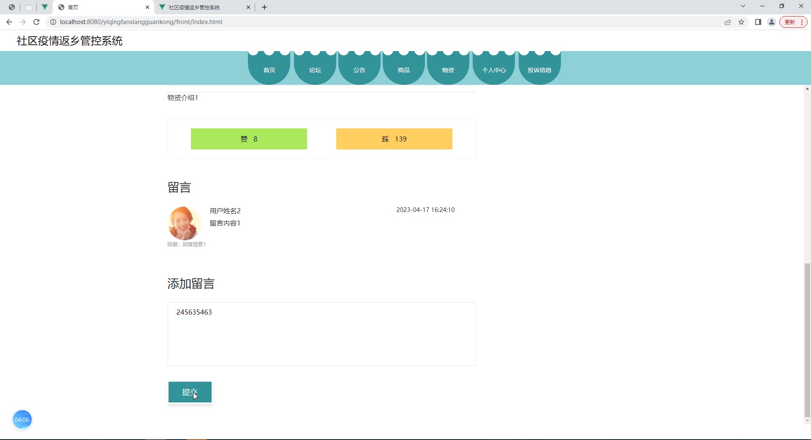The image size is (811, 440).
Task: Click the green 赞 8 like button
Action: click(x=249, y=139)
